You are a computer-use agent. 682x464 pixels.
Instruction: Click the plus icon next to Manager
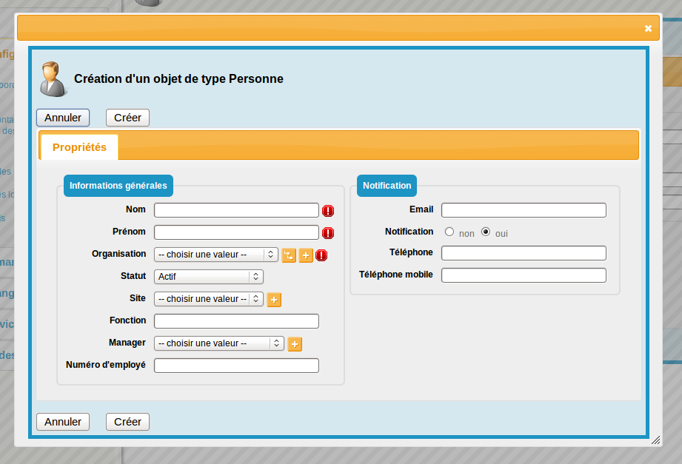click(295, 344)
